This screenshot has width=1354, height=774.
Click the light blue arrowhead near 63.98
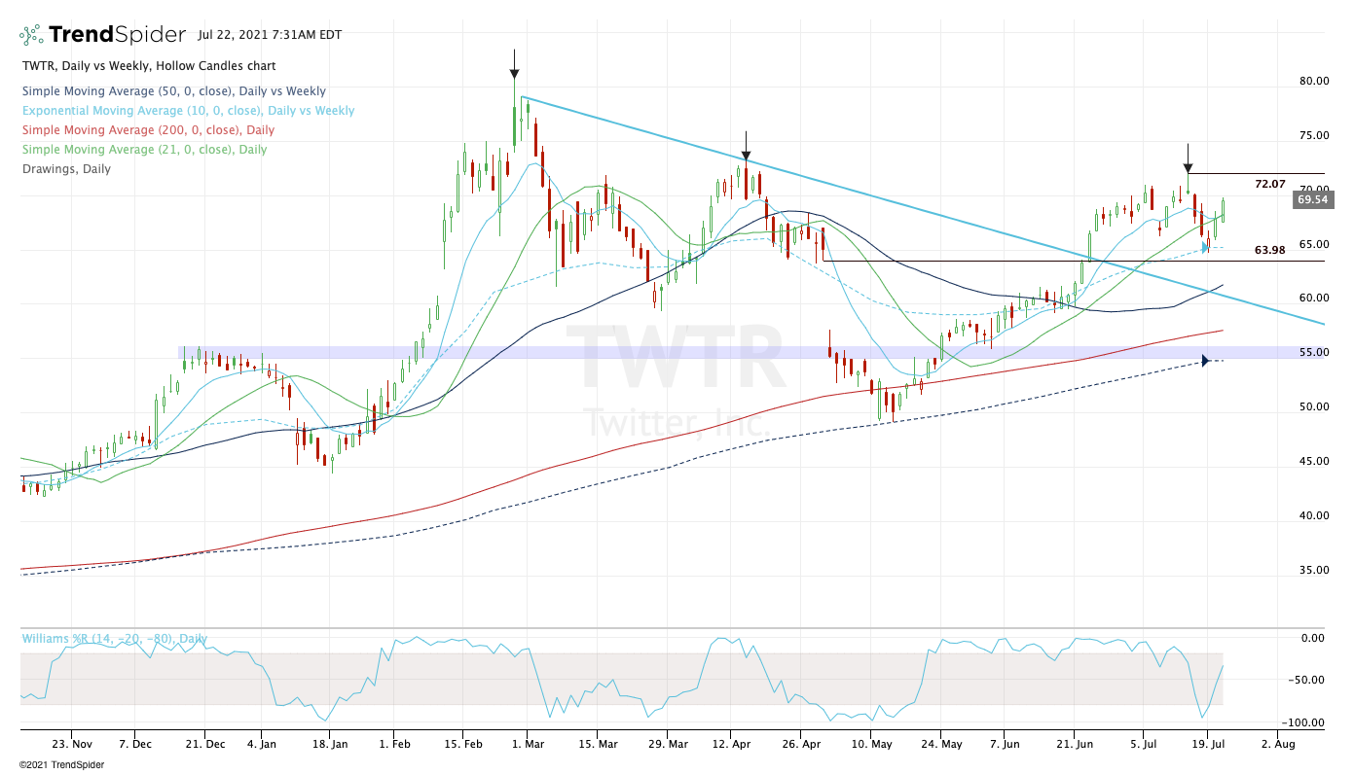[x=1205, y=248]
